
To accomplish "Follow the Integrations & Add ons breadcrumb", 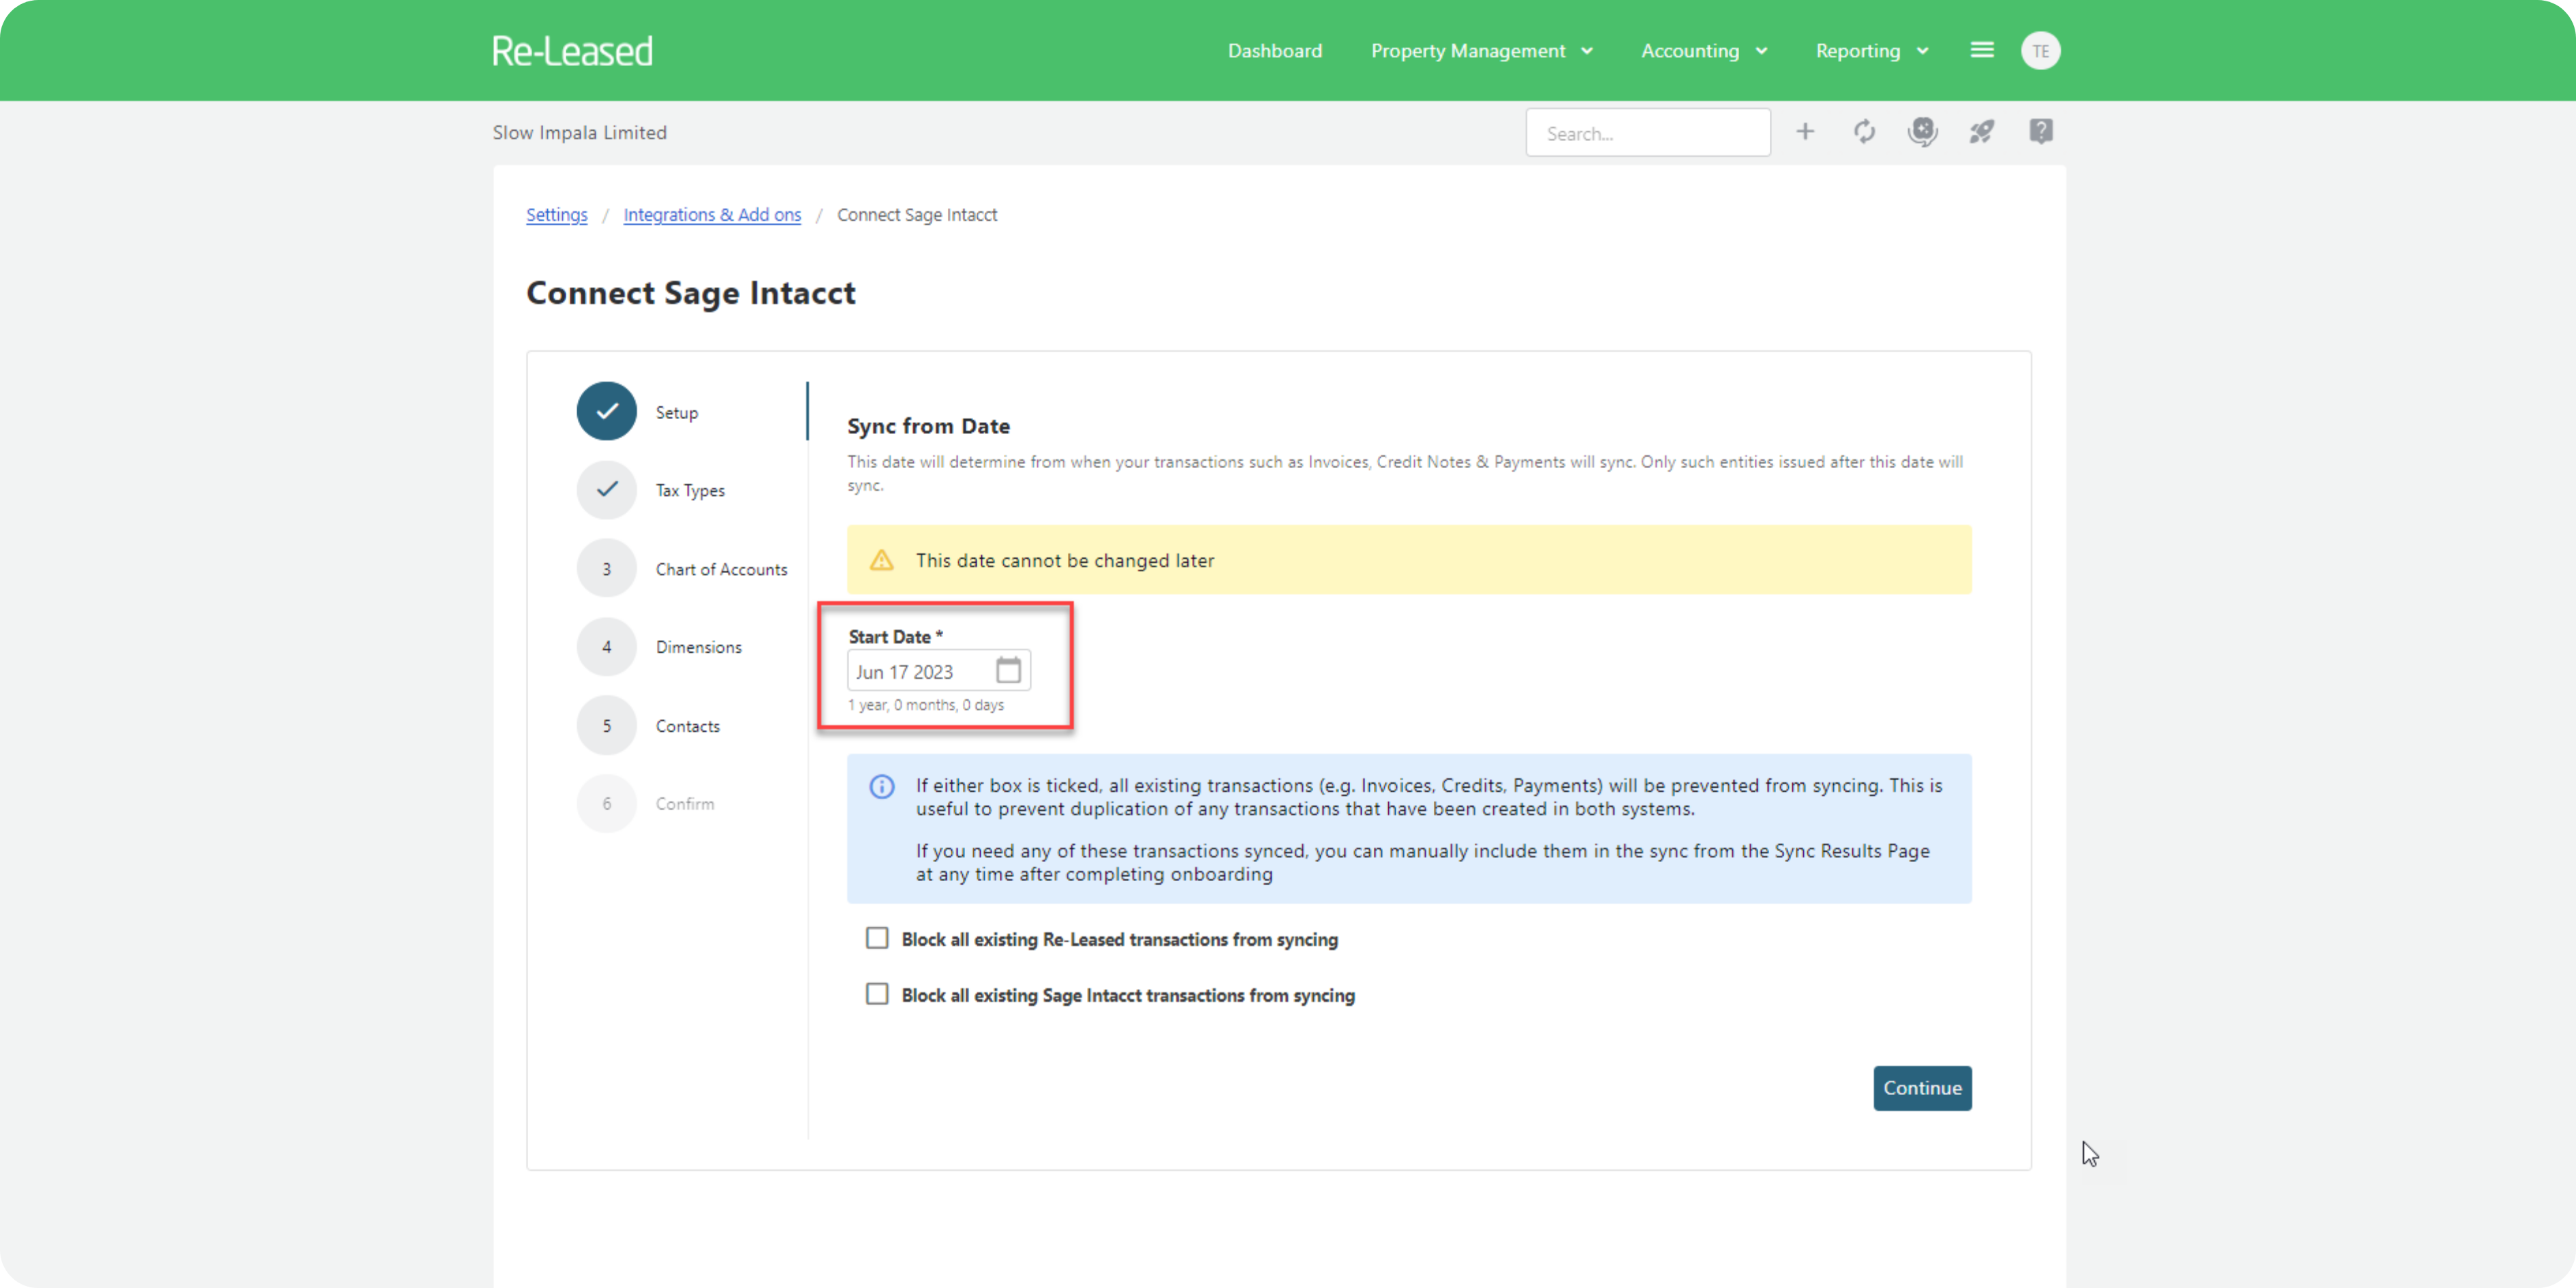I will (x=711, y=215).
